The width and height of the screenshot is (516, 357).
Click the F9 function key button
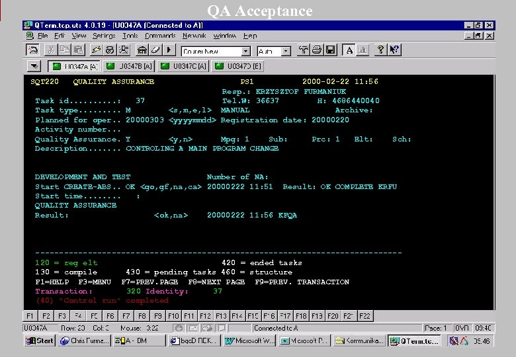[x=158, y=316]
